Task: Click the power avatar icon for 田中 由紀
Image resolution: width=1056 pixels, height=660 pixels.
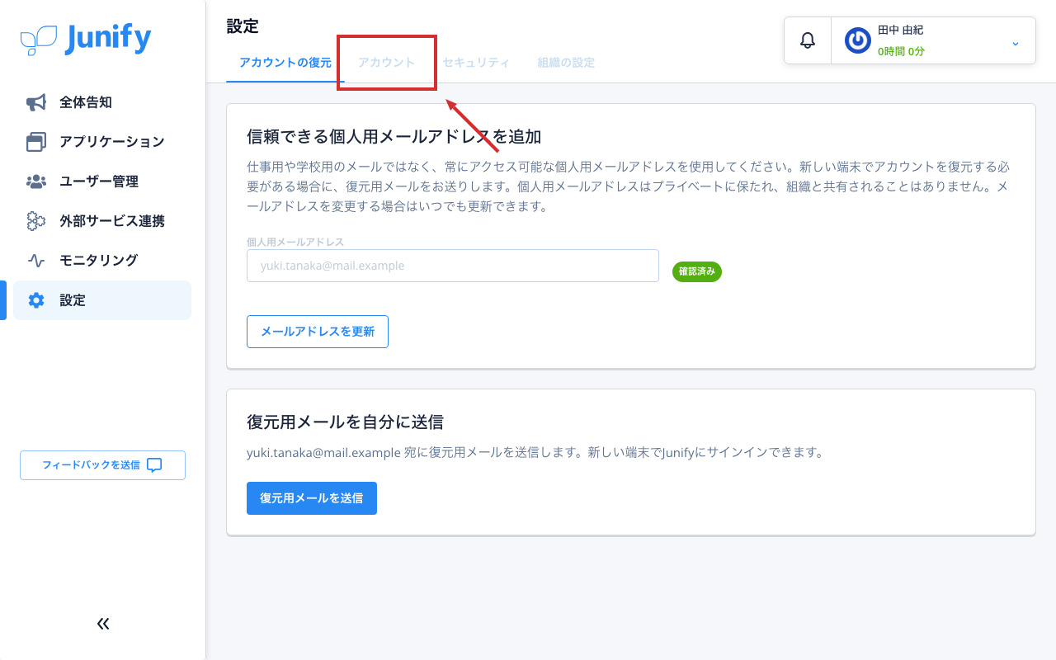Action: [x=858, y=40]
